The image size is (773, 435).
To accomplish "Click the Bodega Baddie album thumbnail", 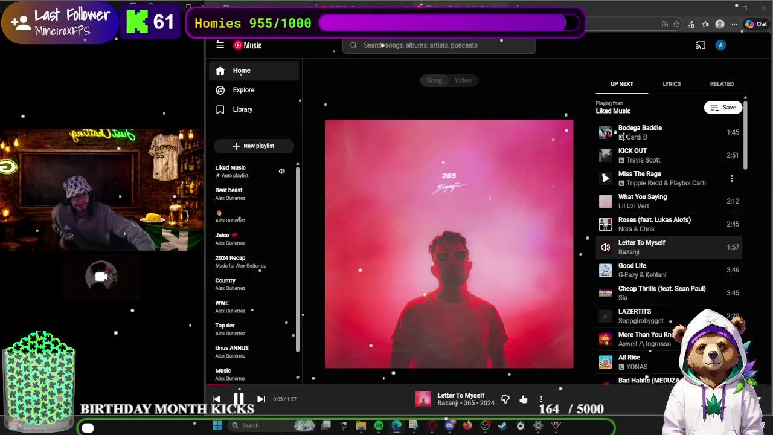I will (605, 132).
